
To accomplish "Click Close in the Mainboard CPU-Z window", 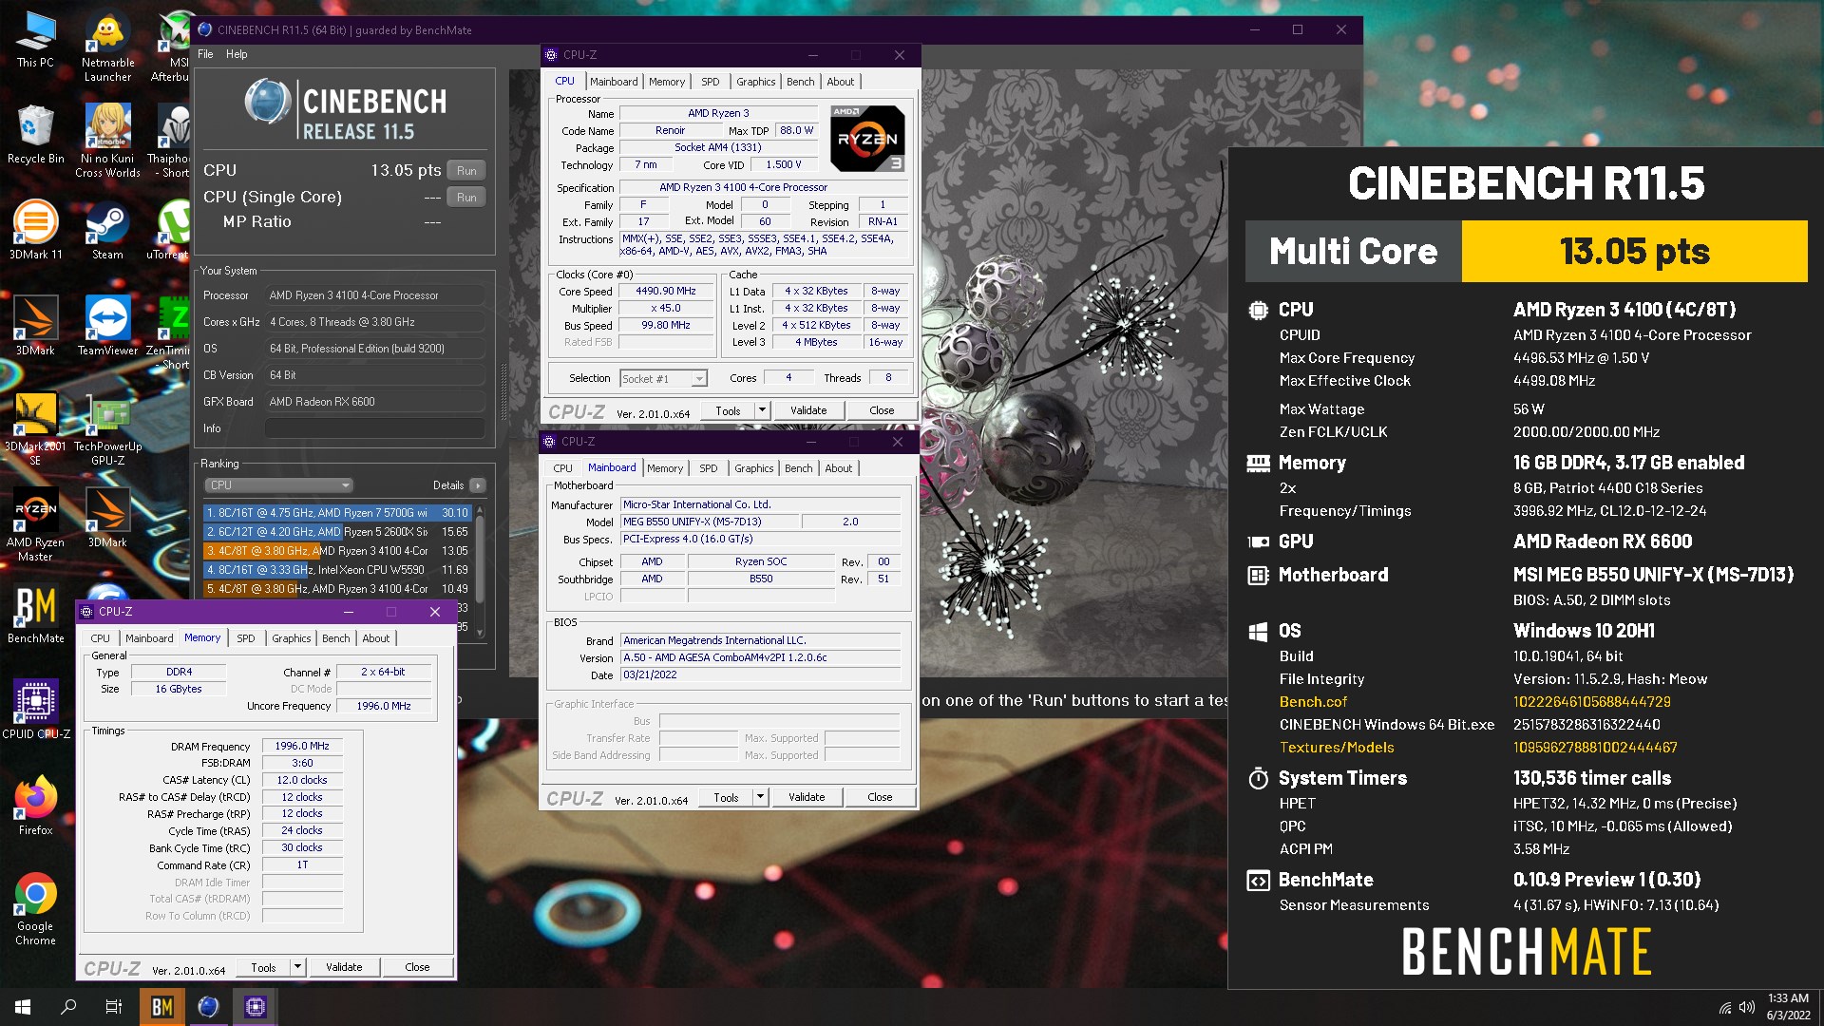I will (x=880, y=797).
